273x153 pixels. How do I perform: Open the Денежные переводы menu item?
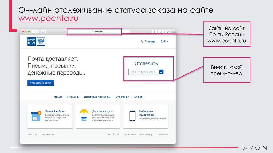[97, 97]
